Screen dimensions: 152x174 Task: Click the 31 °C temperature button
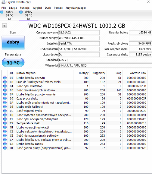(x=13, y=62)
